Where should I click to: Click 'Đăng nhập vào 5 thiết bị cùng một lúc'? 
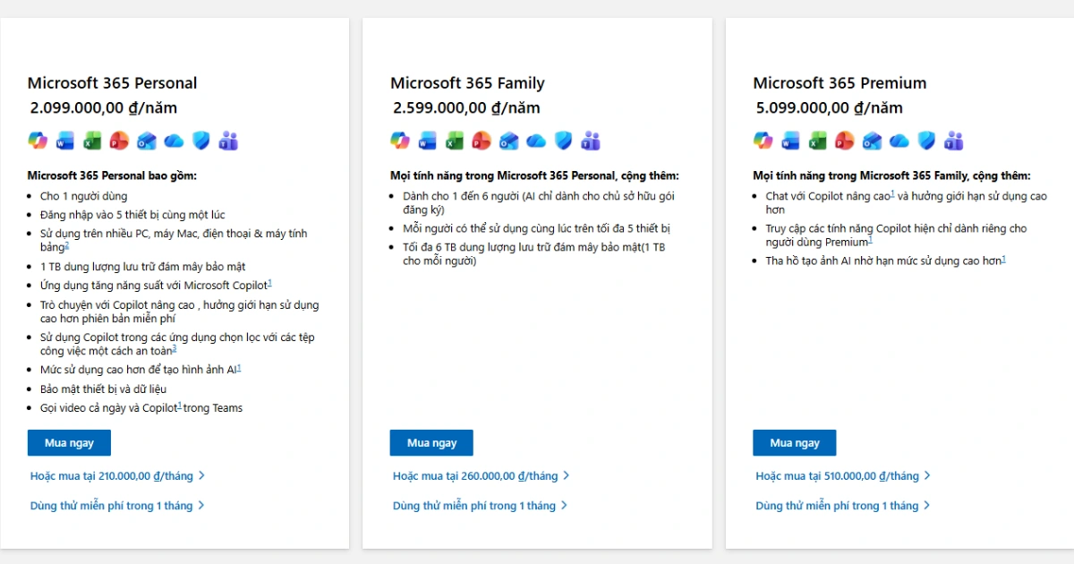tap(132, 215)
